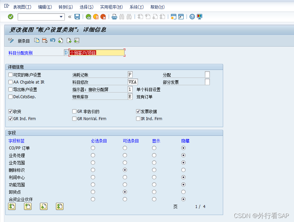
Task: Open the 帮助(H) menu
Action: click(x=158, y=7)
